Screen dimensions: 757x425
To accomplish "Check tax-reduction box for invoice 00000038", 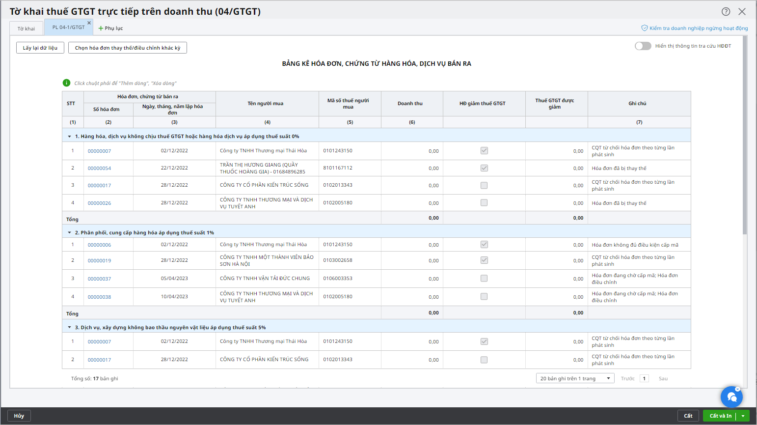I will point(484,296).
